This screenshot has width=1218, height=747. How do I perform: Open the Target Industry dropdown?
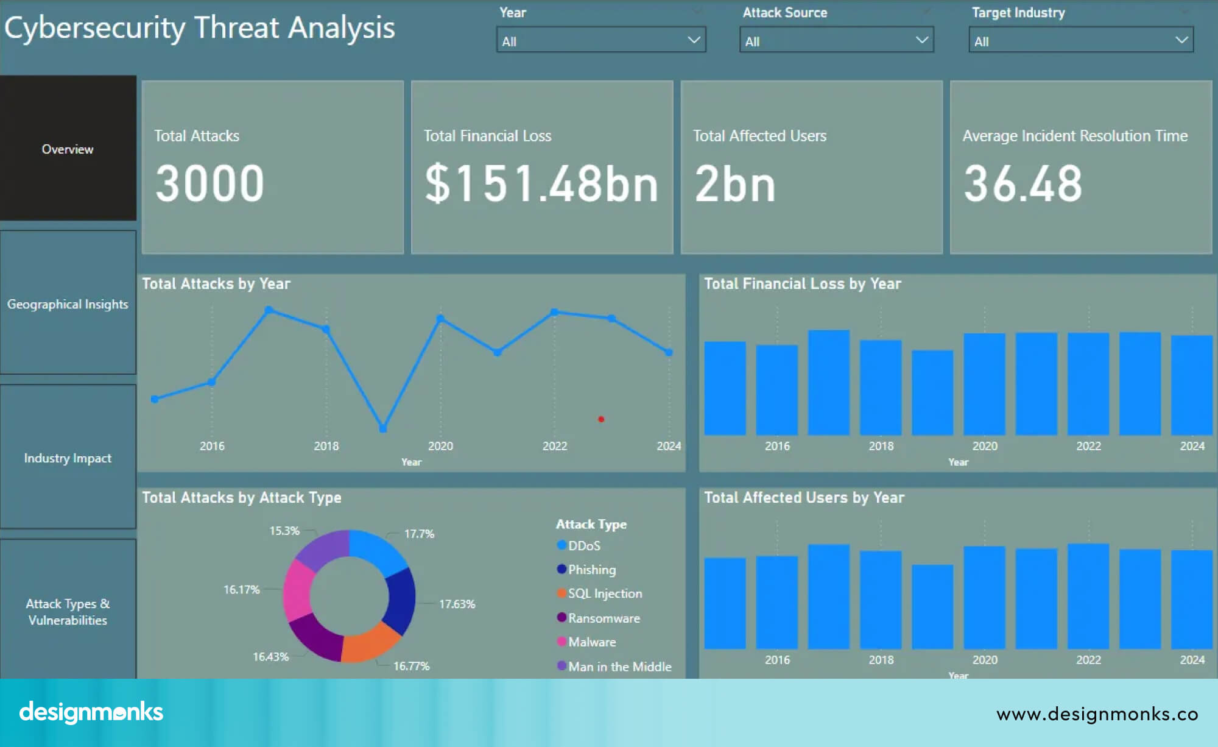click(1081, 40)
